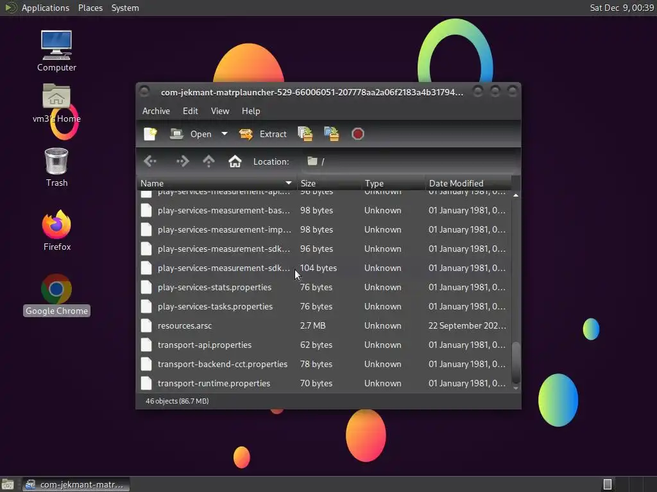The height and width of the screenshot is (492, 657).
Task: Click the Location path field
Action: (409, 161)
